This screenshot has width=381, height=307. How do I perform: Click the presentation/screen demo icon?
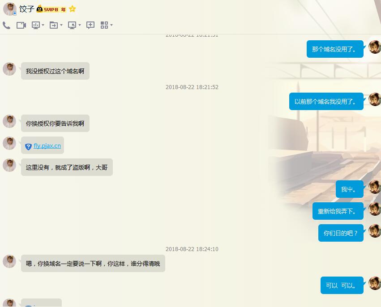[36, 26]
